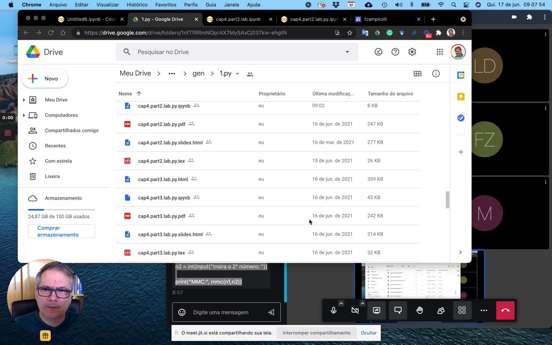Hang up the meeting call
This screenshot has height=345, width=552.
pos(505,310)
